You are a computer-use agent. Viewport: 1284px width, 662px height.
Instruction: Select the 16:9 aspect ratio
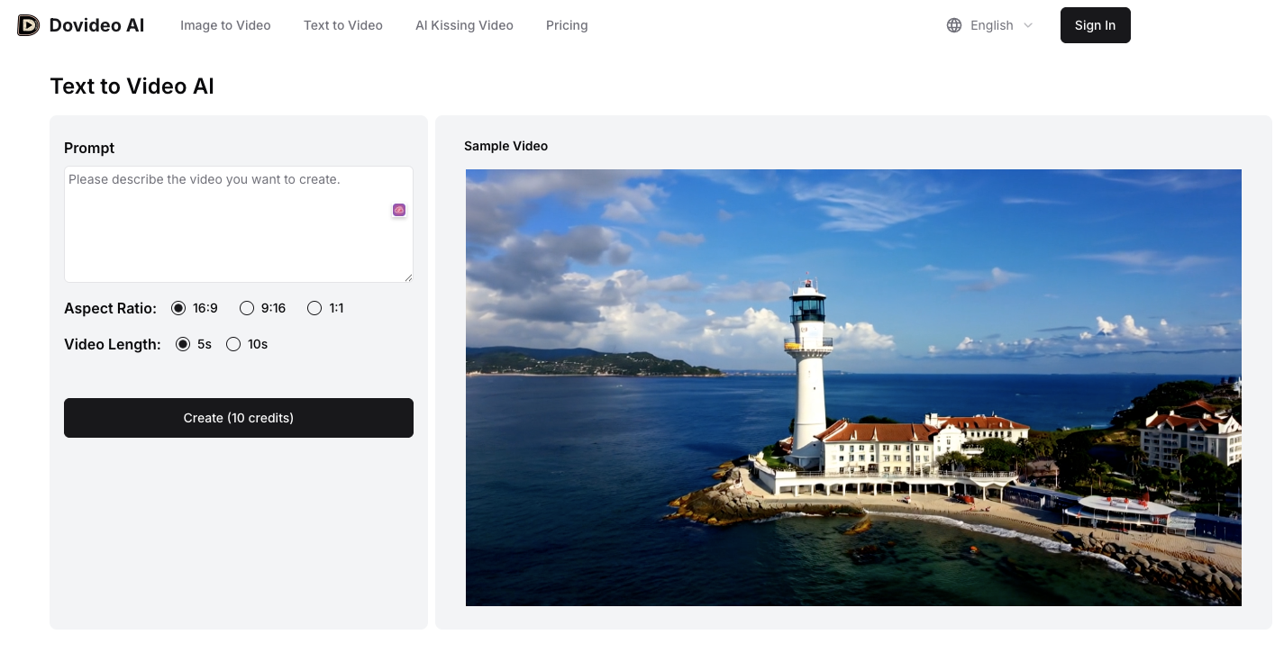tap(178, 308)
